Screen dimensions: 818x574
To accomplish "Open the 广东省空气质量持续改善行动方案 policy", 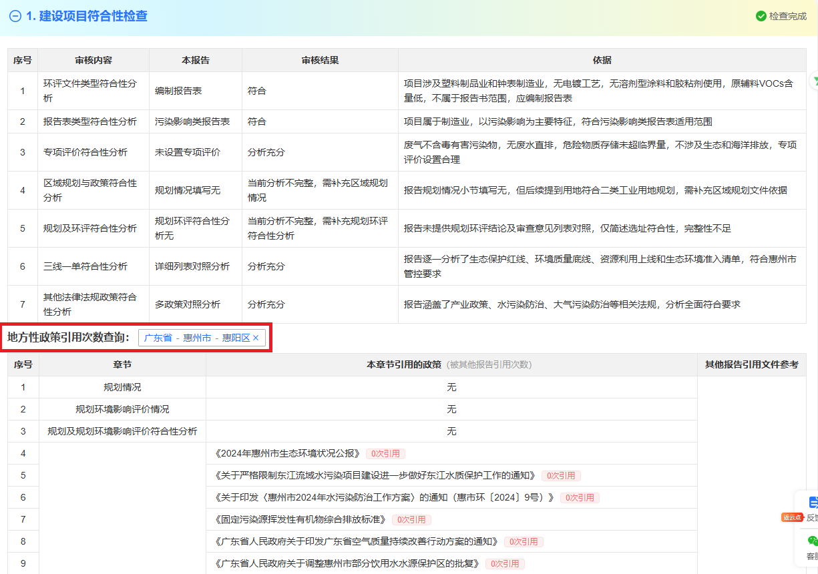I will tap(357, 542).
